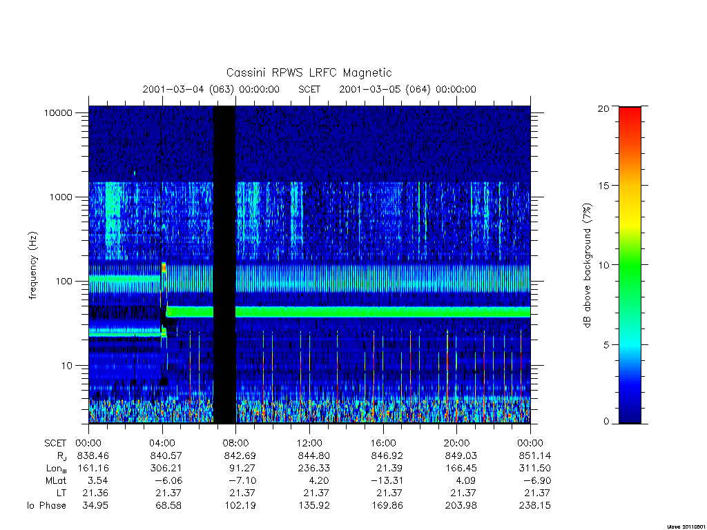
Task: Click the longitude value 236.33
Action: point(314,469)
